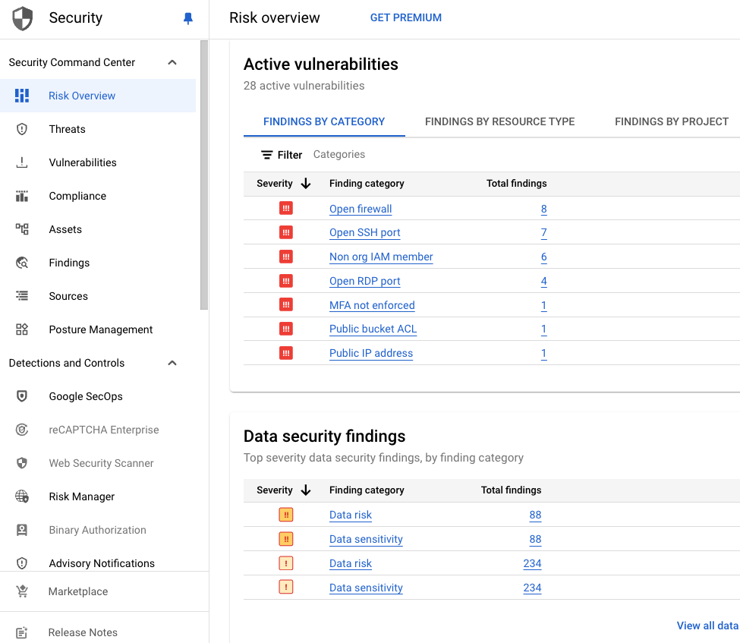The height and width of the screenshot is (643, 740).
Task: Open the Open firewall finding category
Action: pyautogui.click(x=360, y=209)
